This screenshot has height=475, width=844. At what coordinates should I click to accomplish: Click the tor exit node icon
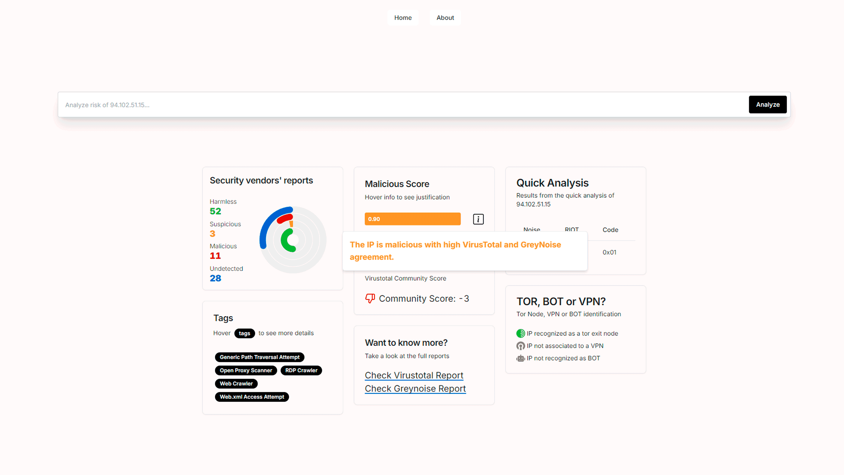tap(520, 333)
